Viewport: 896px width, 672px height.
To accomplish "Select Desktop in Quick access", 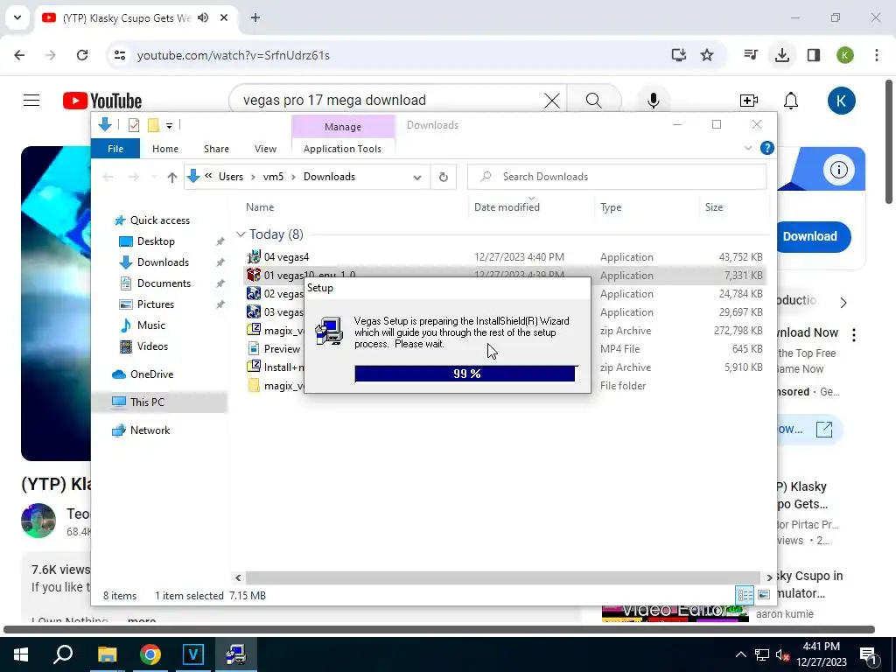I will [x=156, y=241].
